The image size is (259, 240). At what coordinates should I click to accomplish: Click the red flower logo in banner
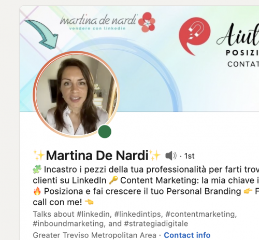point(147,22)
